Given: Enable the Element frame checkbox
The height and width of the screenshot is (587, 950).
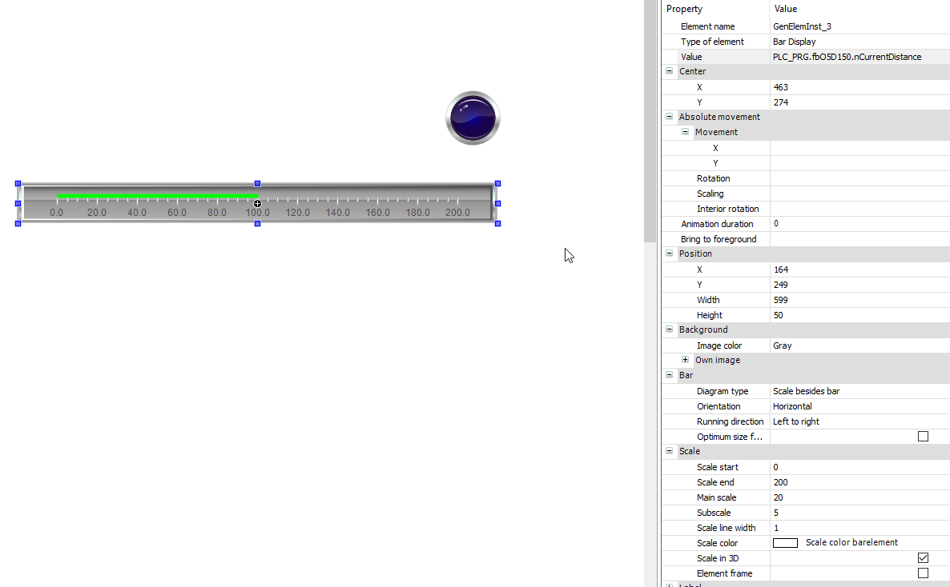Looking at the screenshot, I should click(923, 573).
